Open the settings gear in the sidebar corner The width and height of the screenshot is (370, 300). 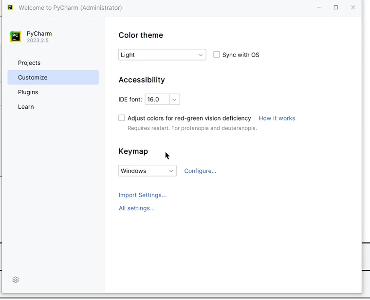(16, 280)
